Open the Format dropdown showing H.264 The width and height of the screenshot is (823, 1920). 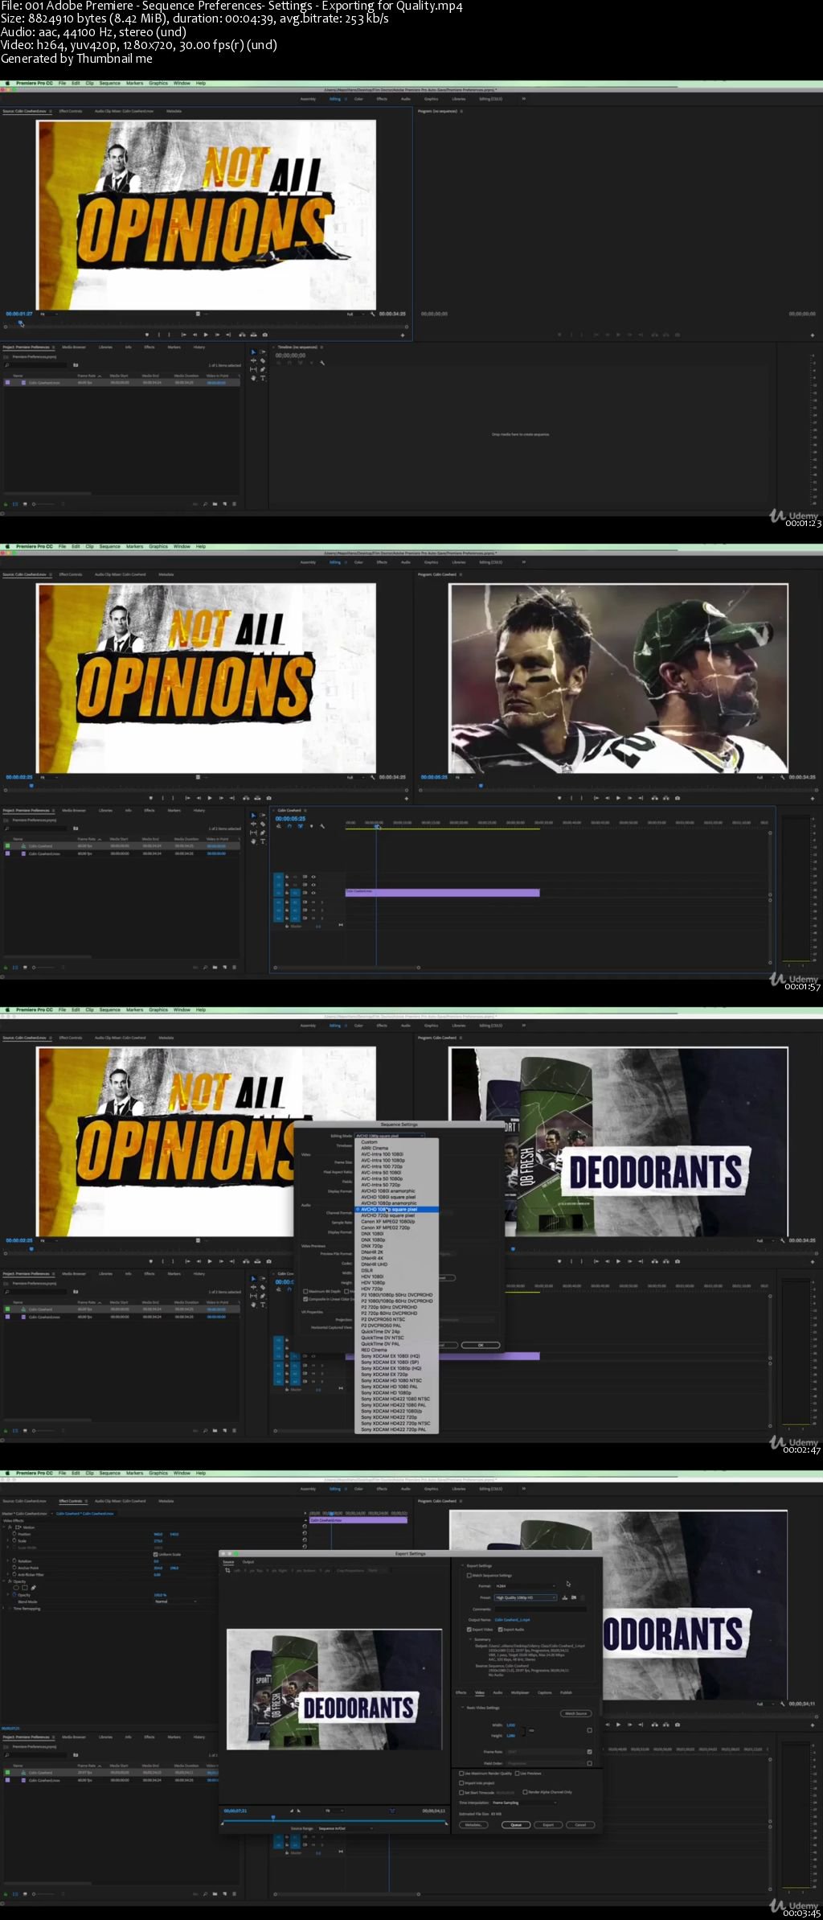[x=526, y=1586]
